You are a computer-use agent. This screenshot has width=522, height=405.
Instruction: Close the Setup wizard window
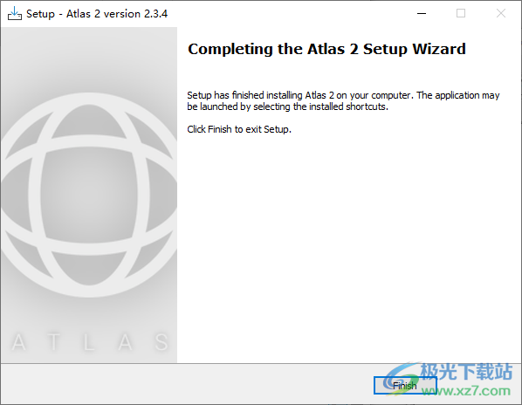[501, 14]
